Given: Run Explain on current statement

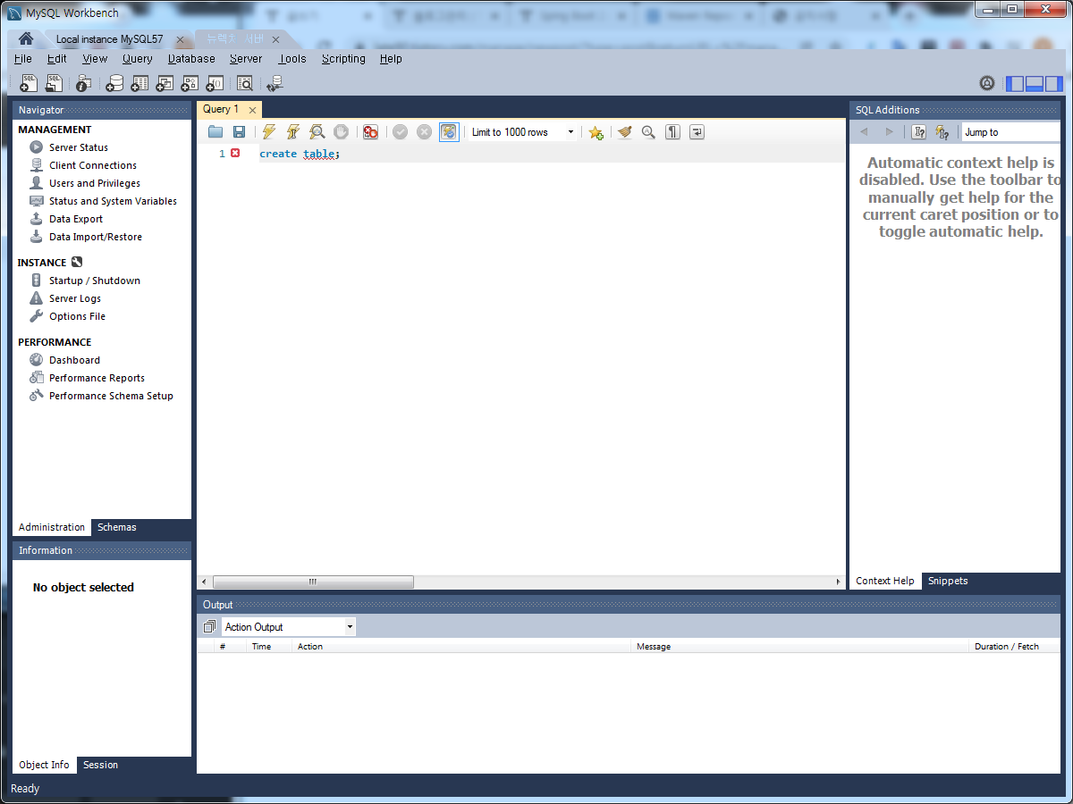Looking at the screenshot, I should 317,132.
